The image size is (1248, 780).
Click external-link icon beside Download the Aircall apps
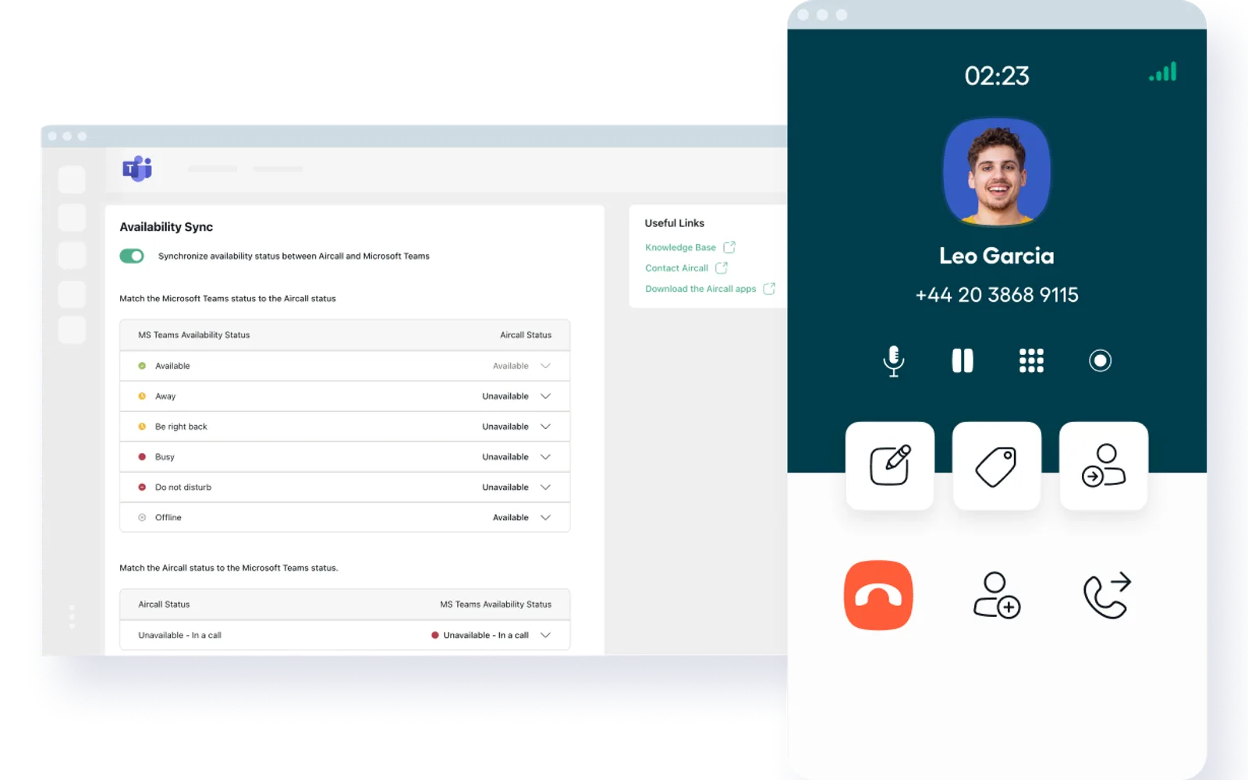(769, 289)
